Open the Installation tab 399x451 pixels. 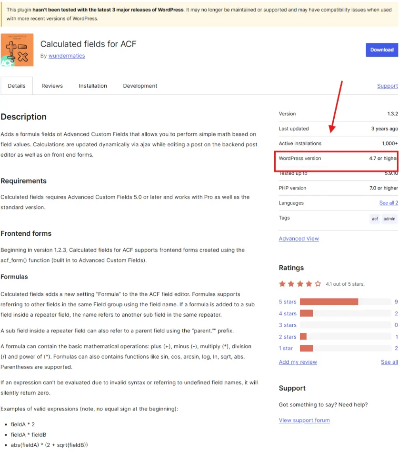tap(92, 86)
